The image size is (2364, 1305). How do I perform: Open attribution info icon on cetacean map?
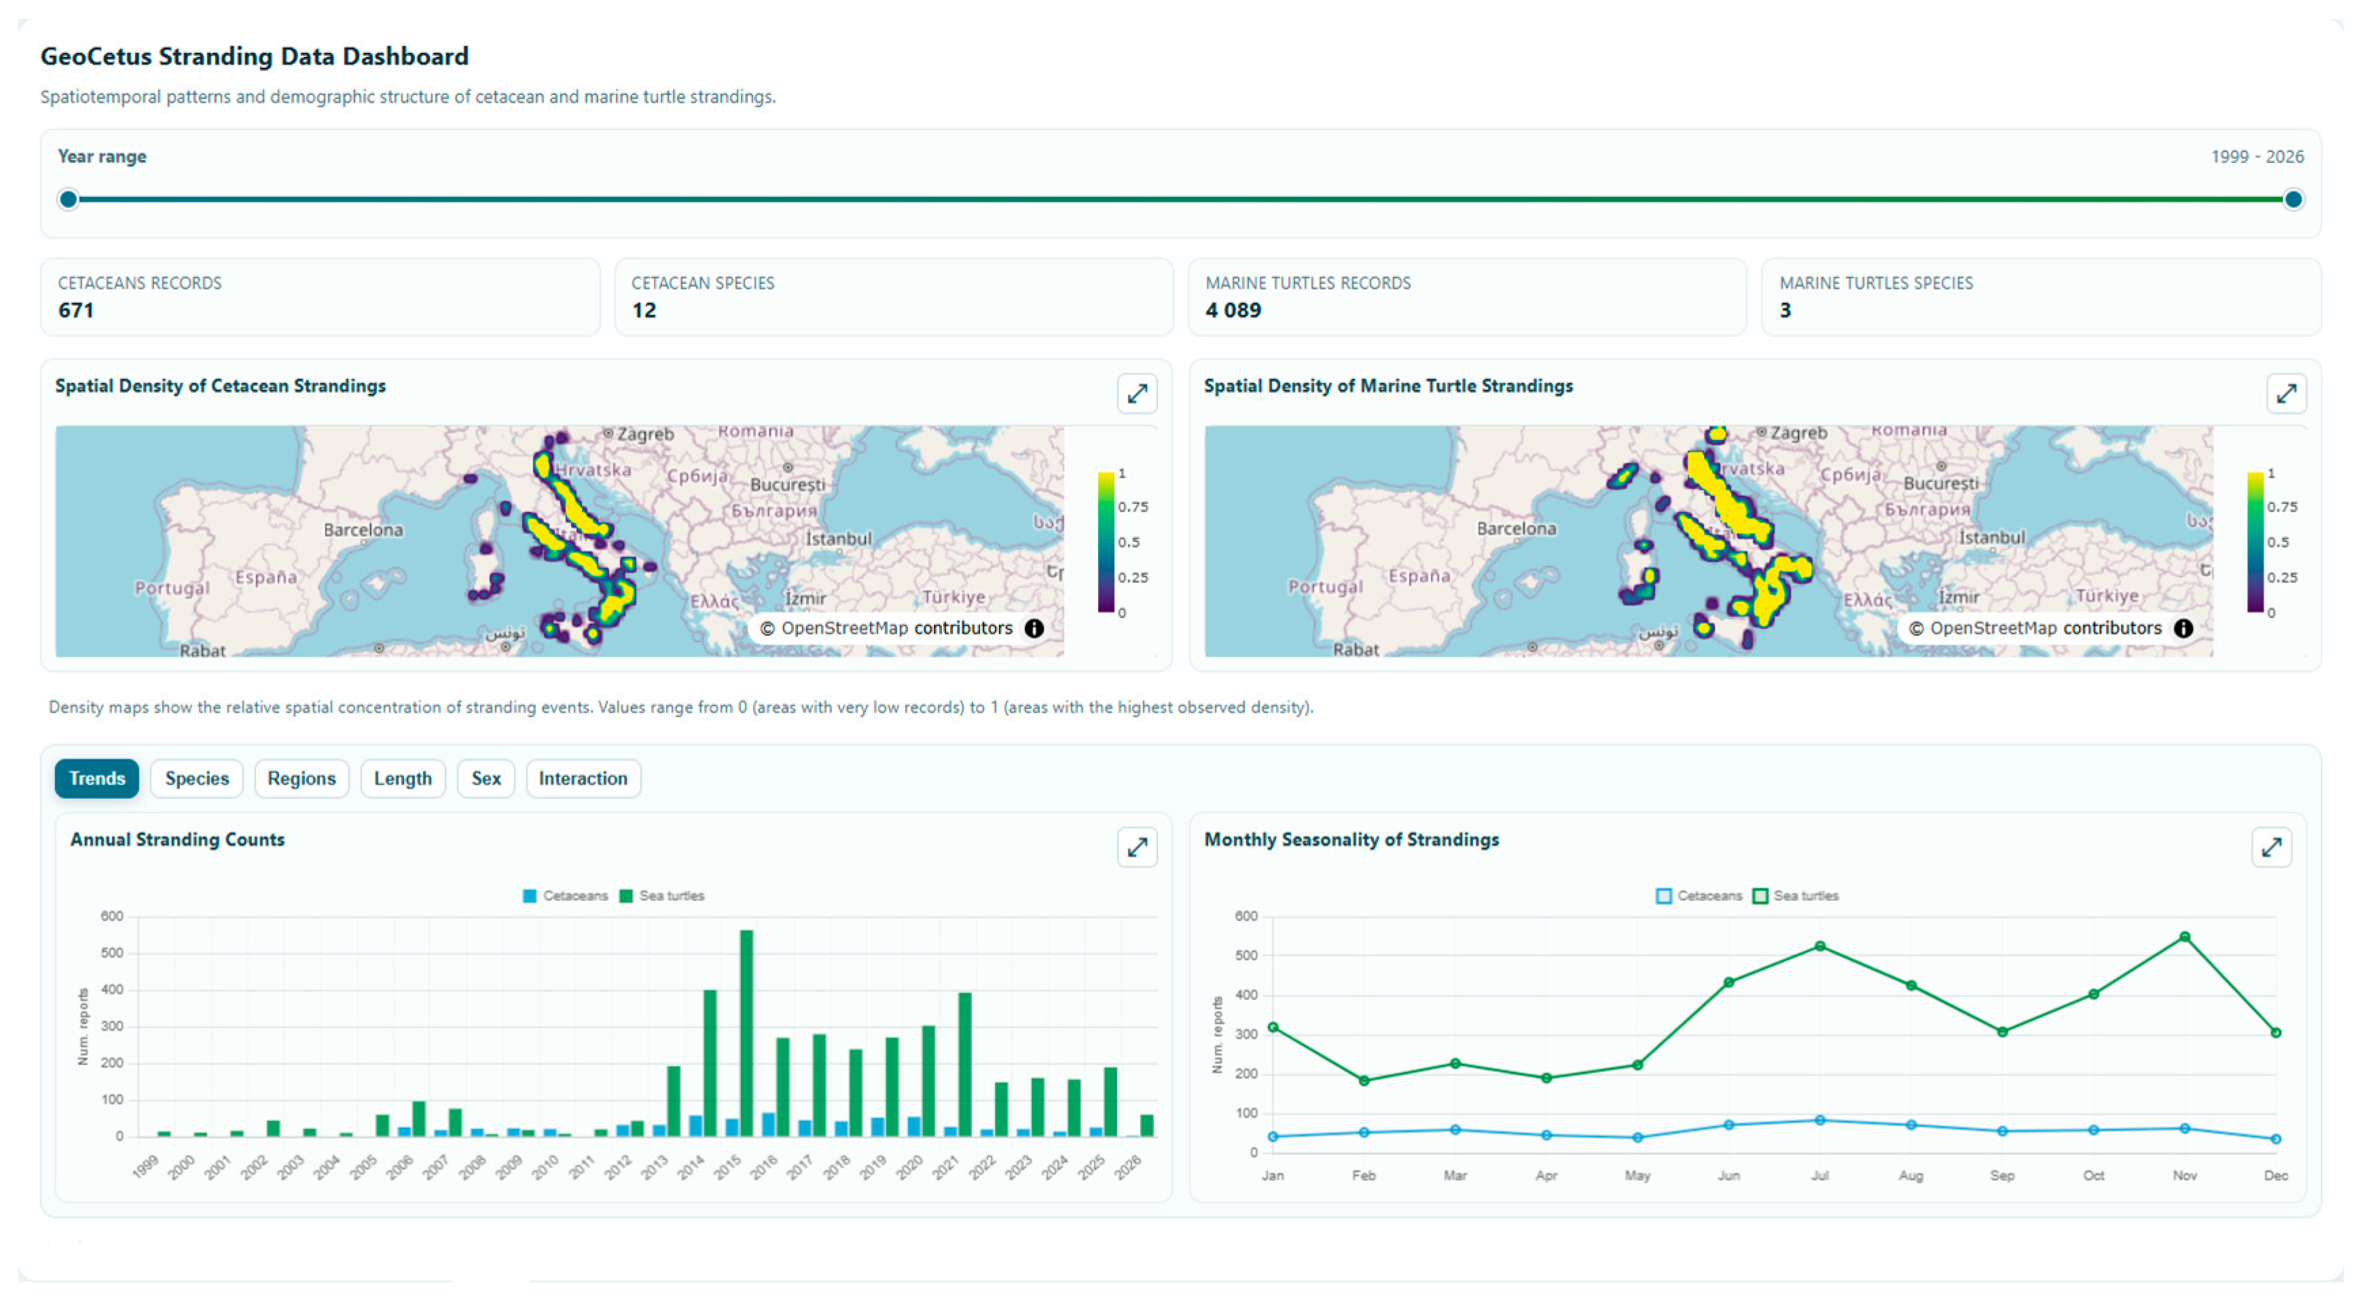[x=1034, y=628]
